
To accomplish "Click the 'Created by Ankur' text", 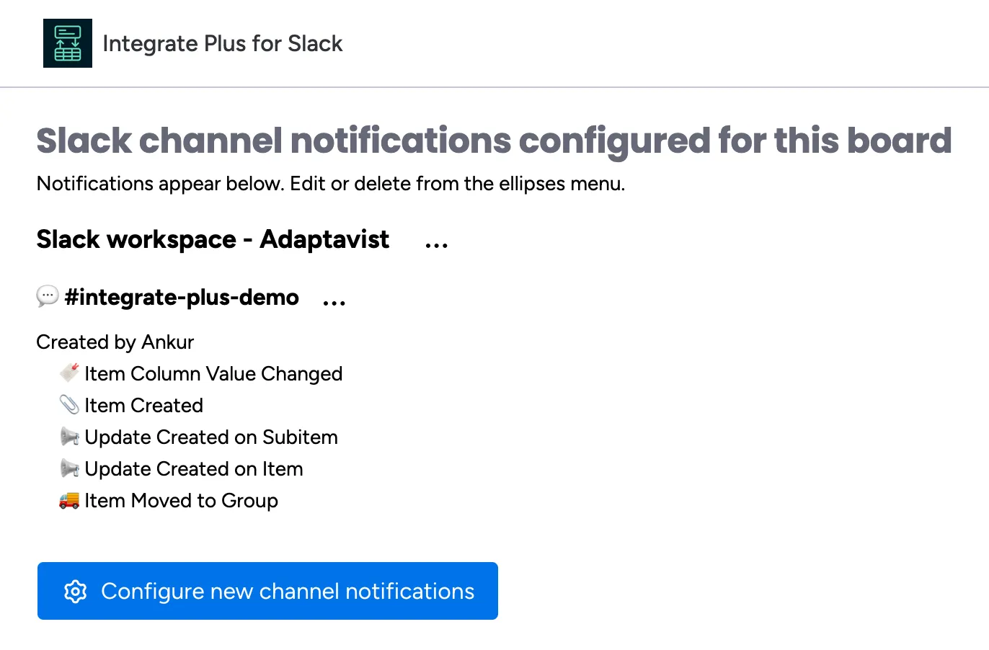I will (115, 342).
